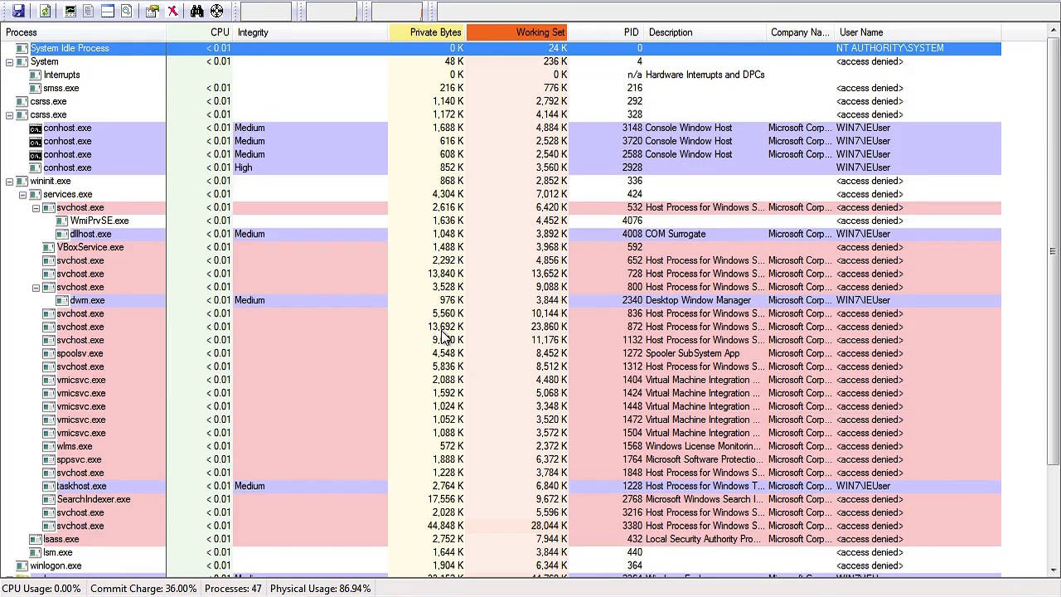Click the winlogon.exe process icon
The image size is (1061, 597).
(22, 565)
